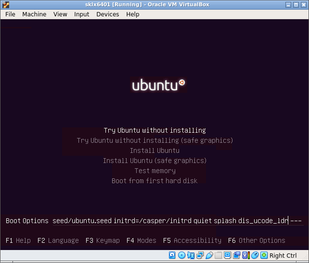Open the Devices menu
This screenshot has height=263, width=309.
[107, 14]
